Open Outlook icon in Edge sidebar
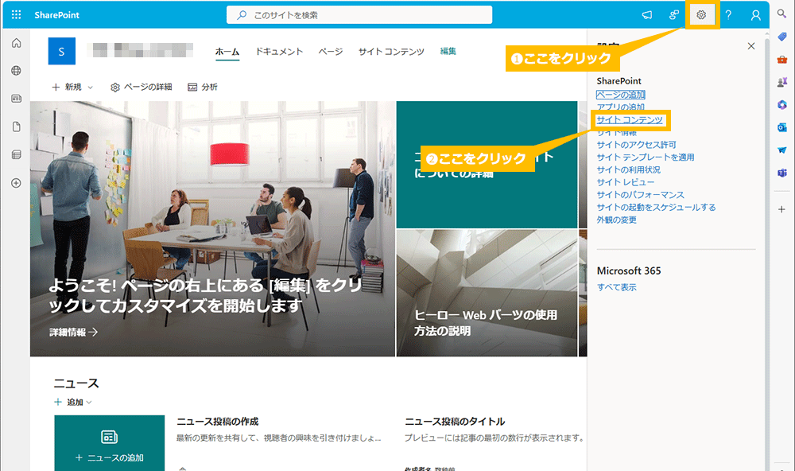The height and width of the screenshot is (471, 795). click(781, 127)
